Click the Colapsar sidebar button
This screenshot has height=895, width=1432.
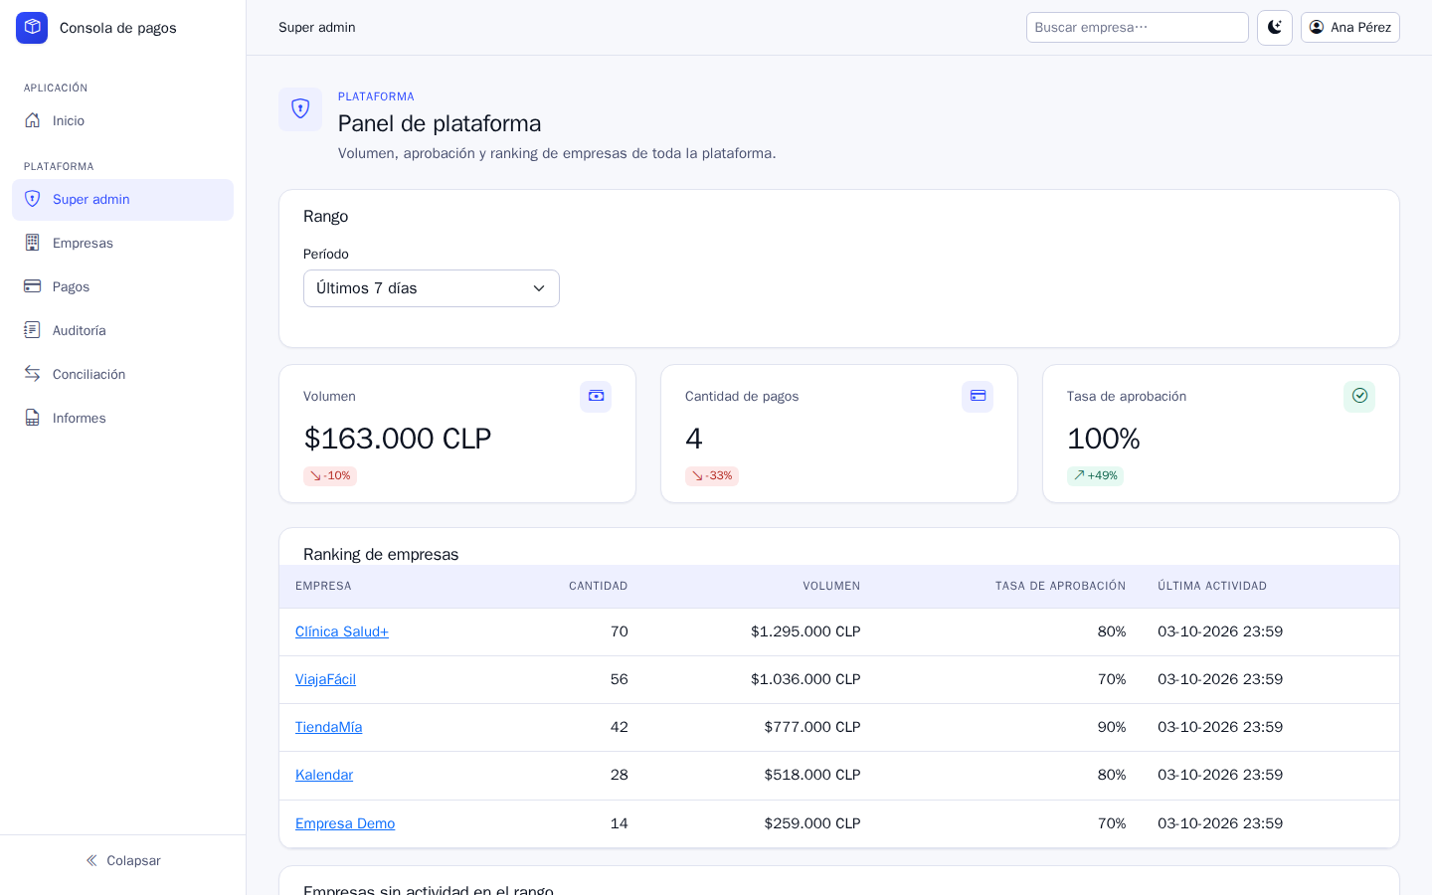point(122,860)
